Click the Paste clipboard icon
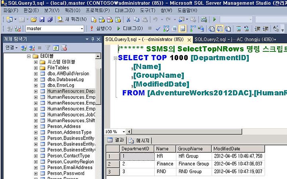The height and width of the screenshot is (179, 287). point(145,20)
